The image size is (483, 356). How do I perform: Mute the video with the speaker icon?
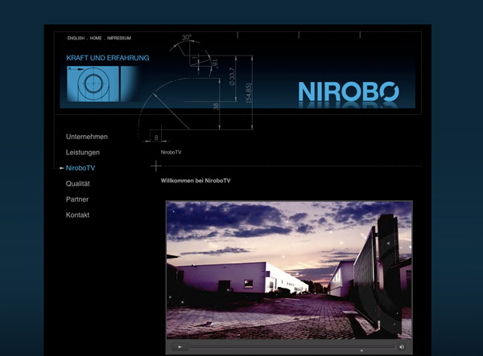point(402,347)
